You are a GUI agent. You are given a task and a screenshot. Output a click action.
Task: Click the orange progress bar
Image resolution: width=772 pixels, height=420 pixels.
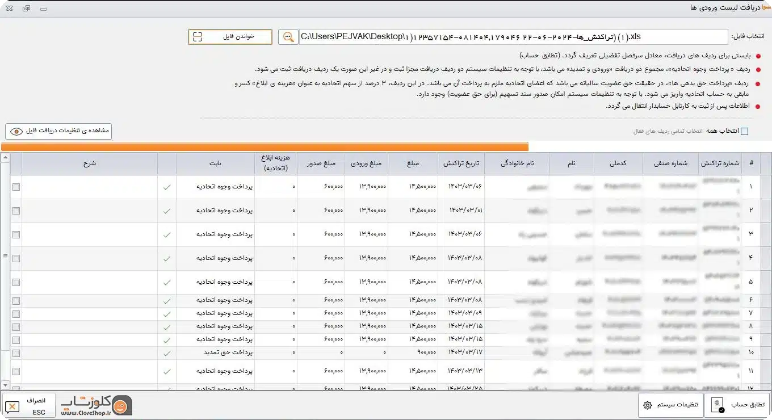click(x=265, y=146)
